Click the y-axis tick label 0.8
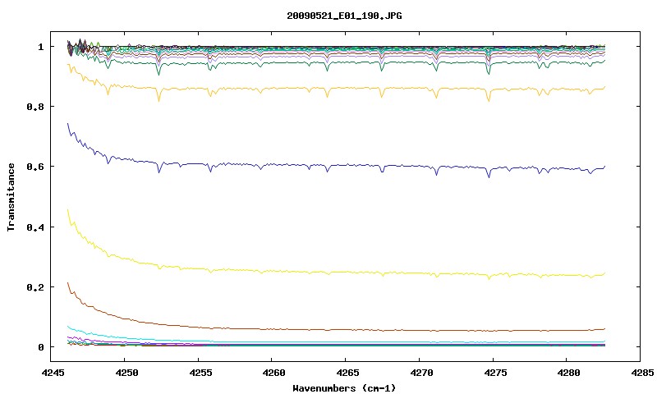 click(x=35, y=107)
